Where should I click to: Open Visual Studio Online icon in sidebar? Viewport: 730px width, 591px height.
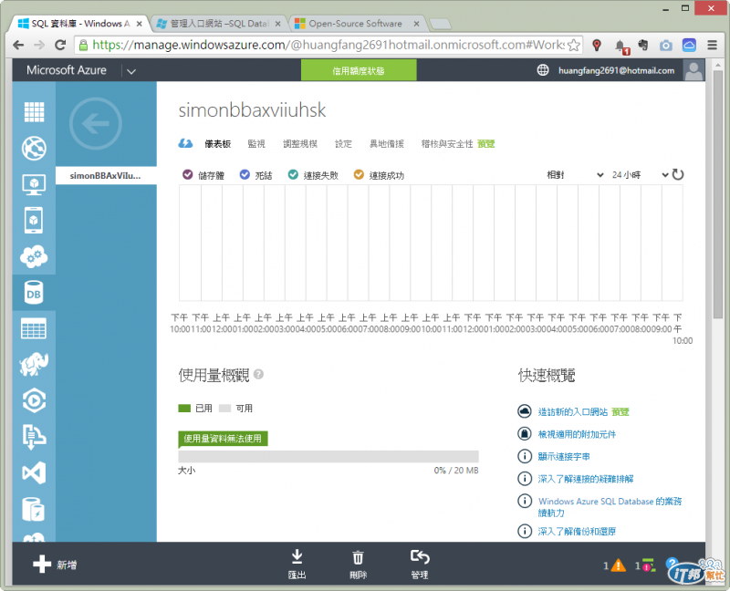34,473
